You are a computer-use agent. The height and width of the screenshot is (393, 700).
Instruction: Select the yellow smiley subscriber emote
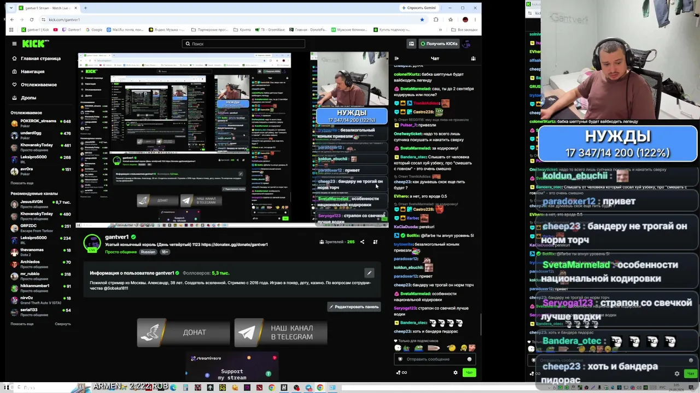pos(451,348)
